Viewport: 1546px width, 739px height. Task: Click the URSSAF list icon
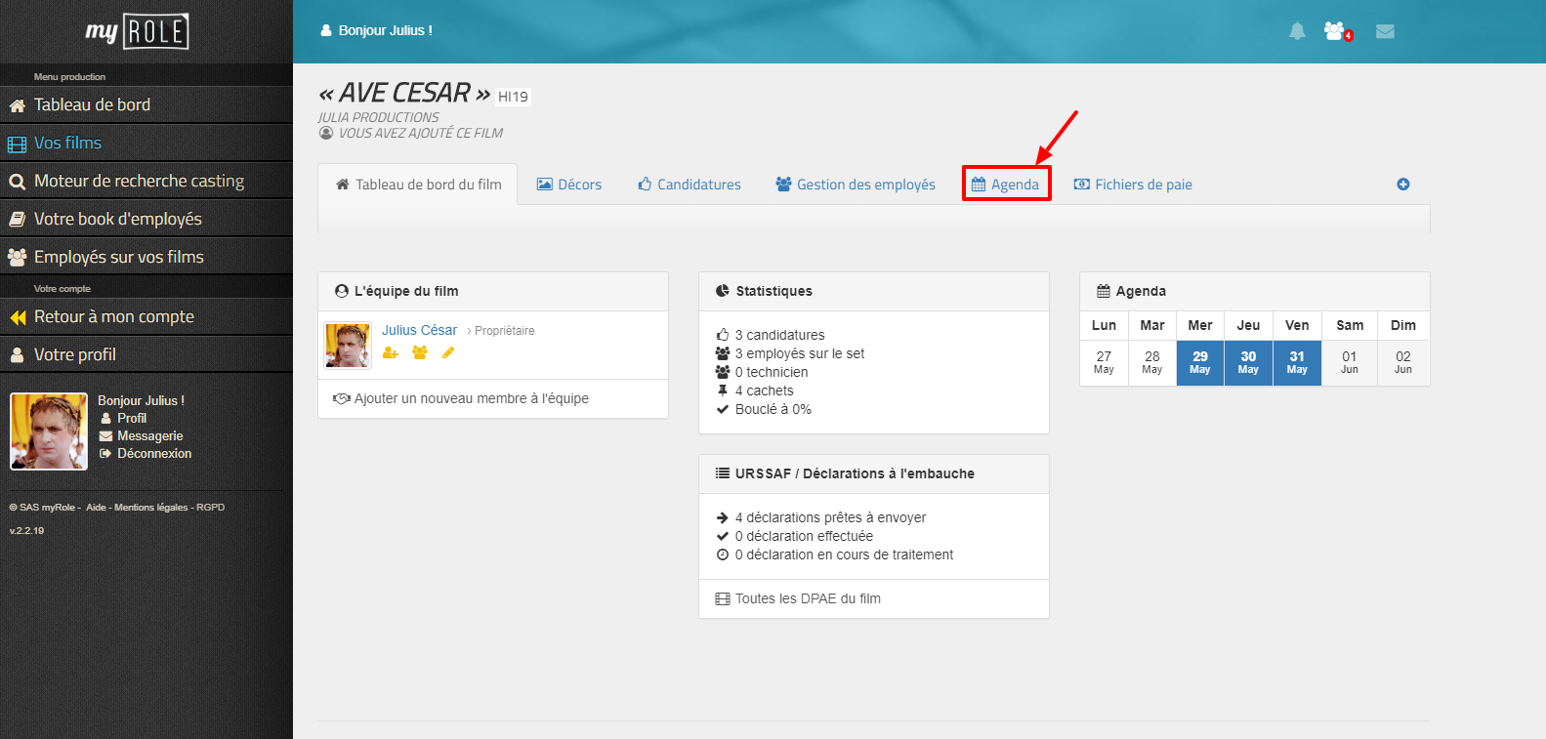point(723,473)
